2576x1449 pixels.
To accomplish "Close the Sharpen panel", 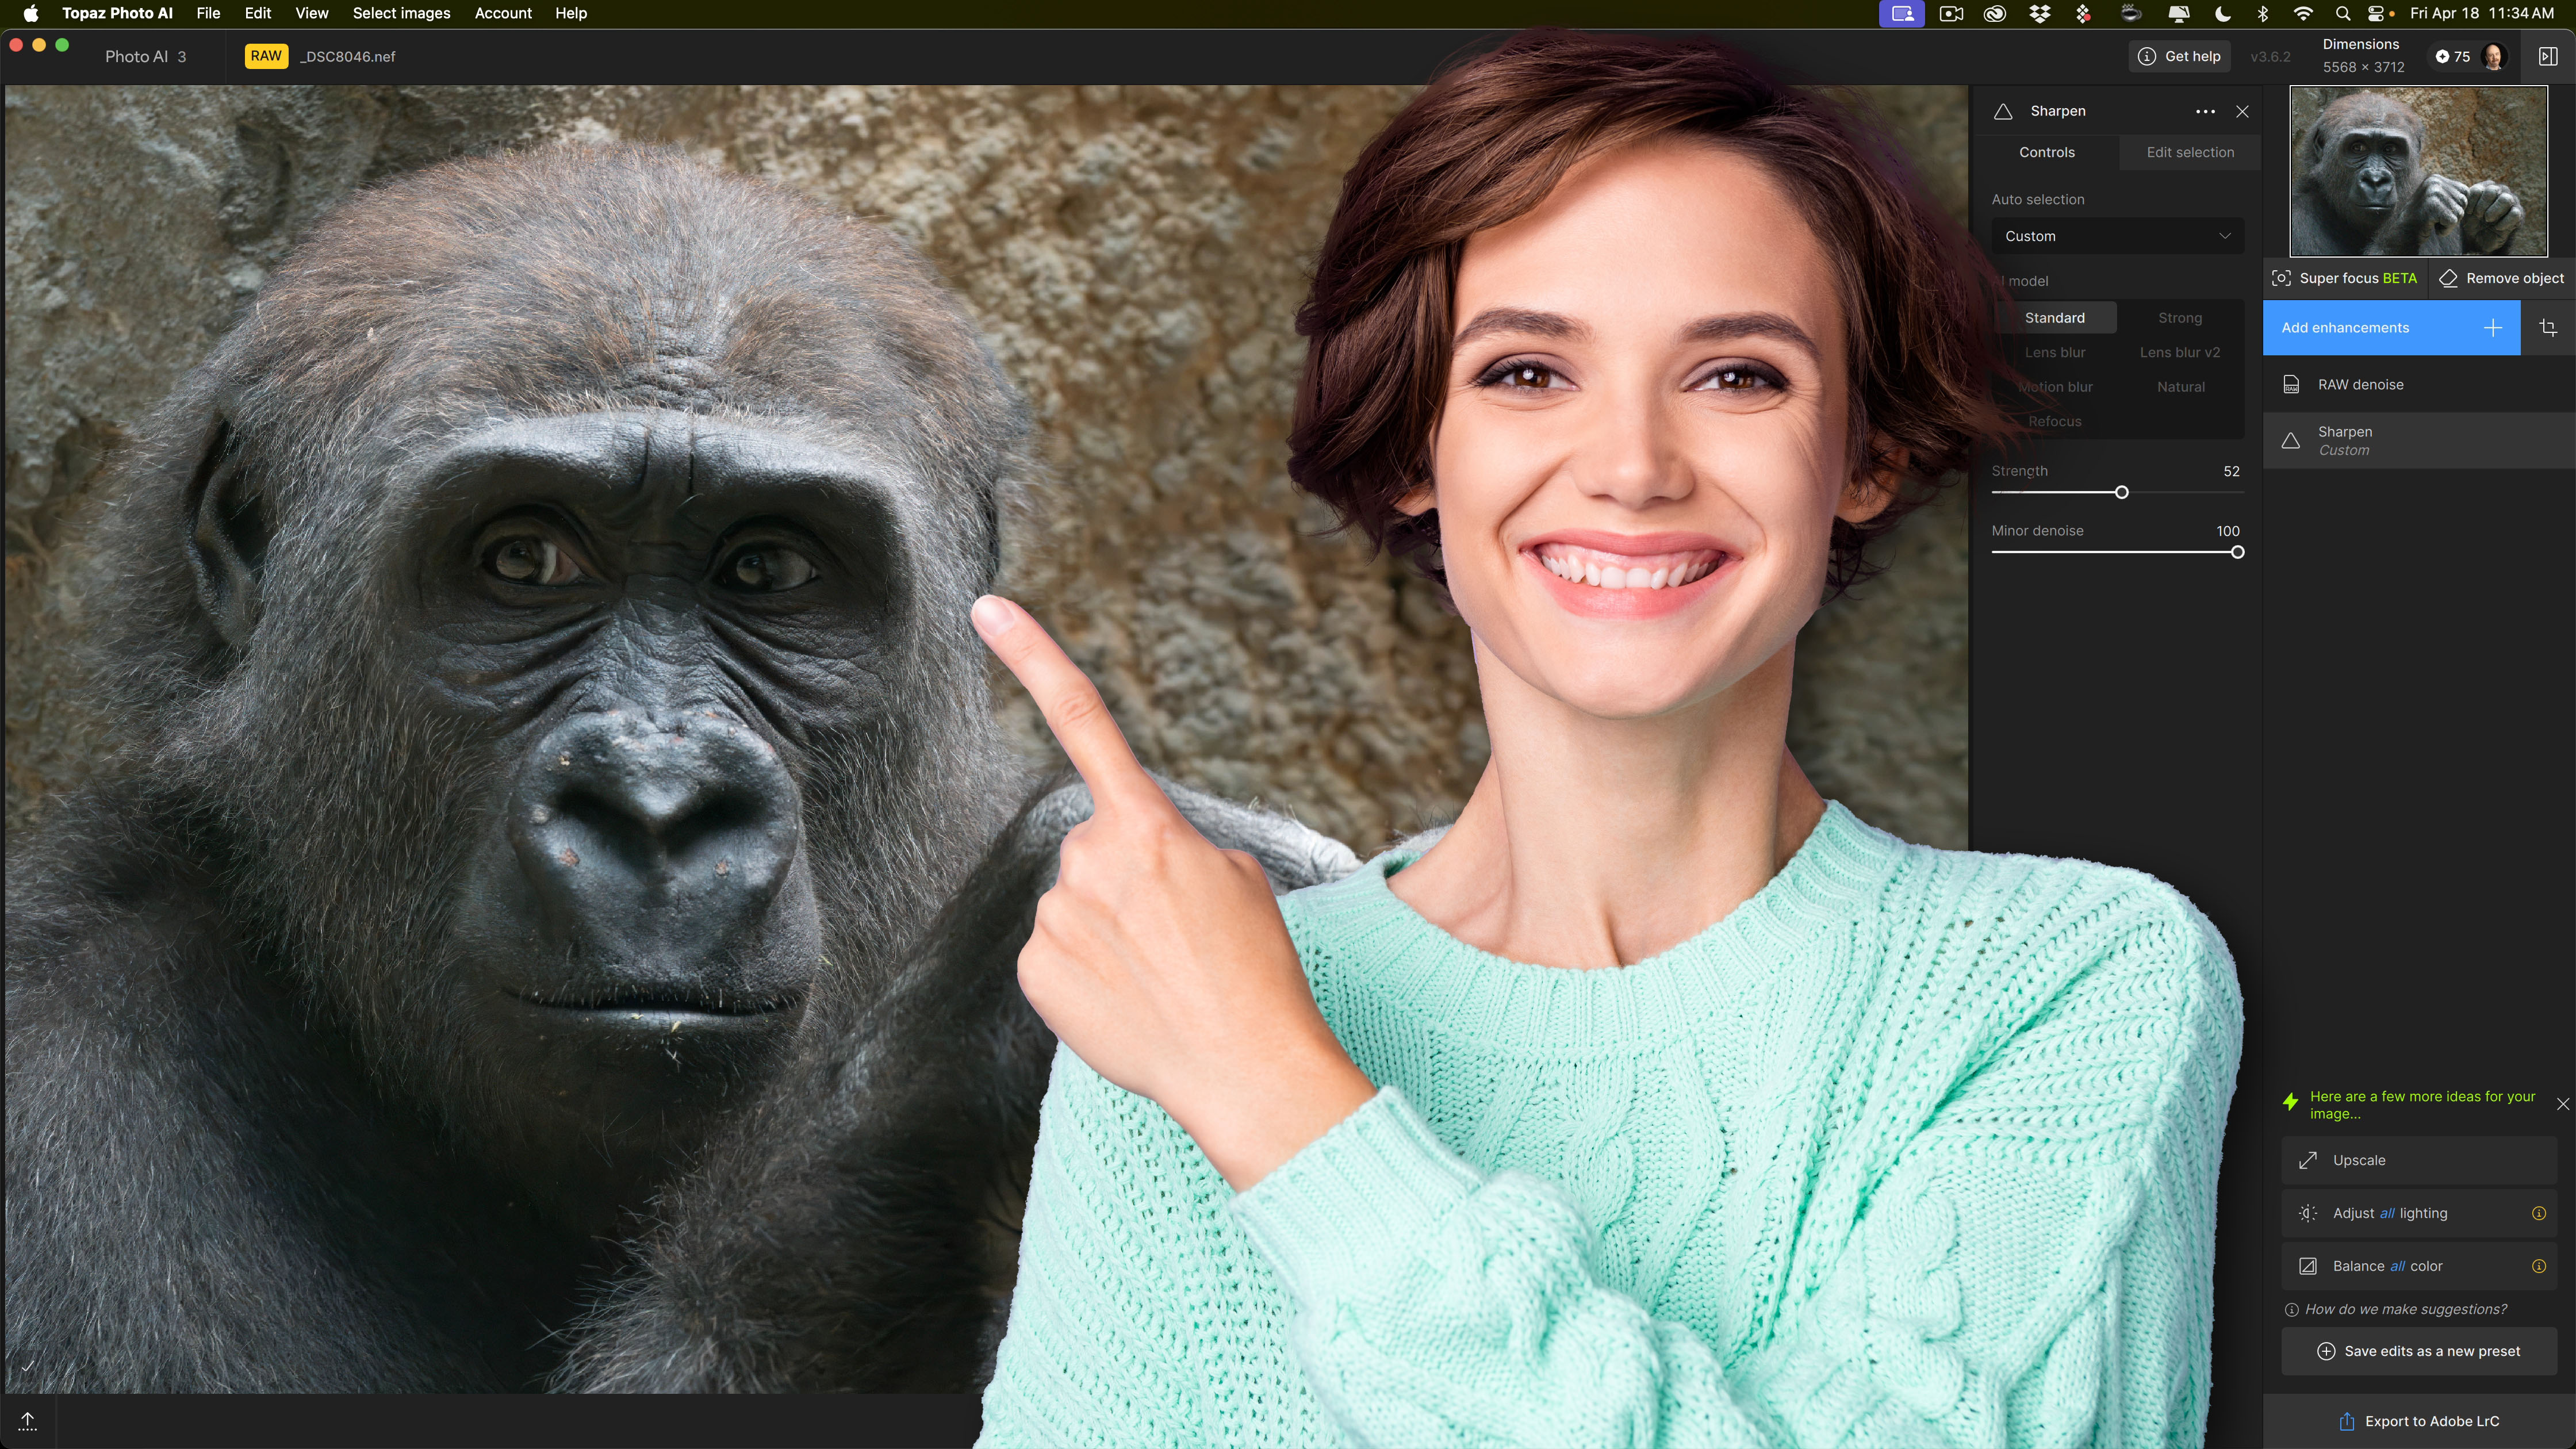I will pyautogui.click(x=2243, y=111).
